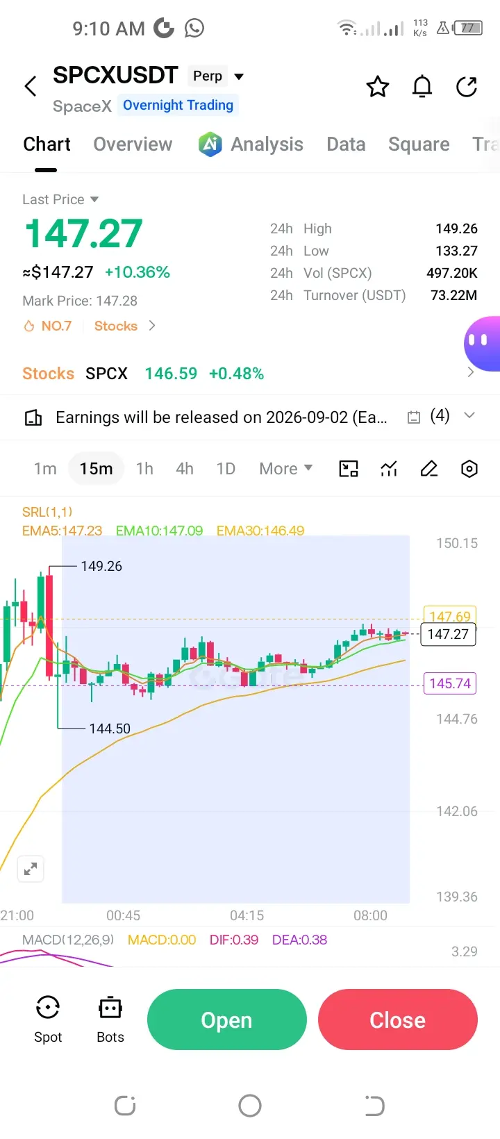Open Stocks ranking chevron next to NO.7
The width and height of the screenshot is (500, 1139).
click(152, 326)
